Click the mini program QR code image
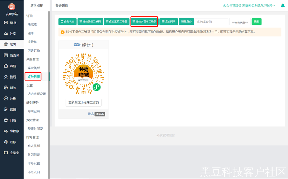The image size is (288, 179). coord(84,74)
